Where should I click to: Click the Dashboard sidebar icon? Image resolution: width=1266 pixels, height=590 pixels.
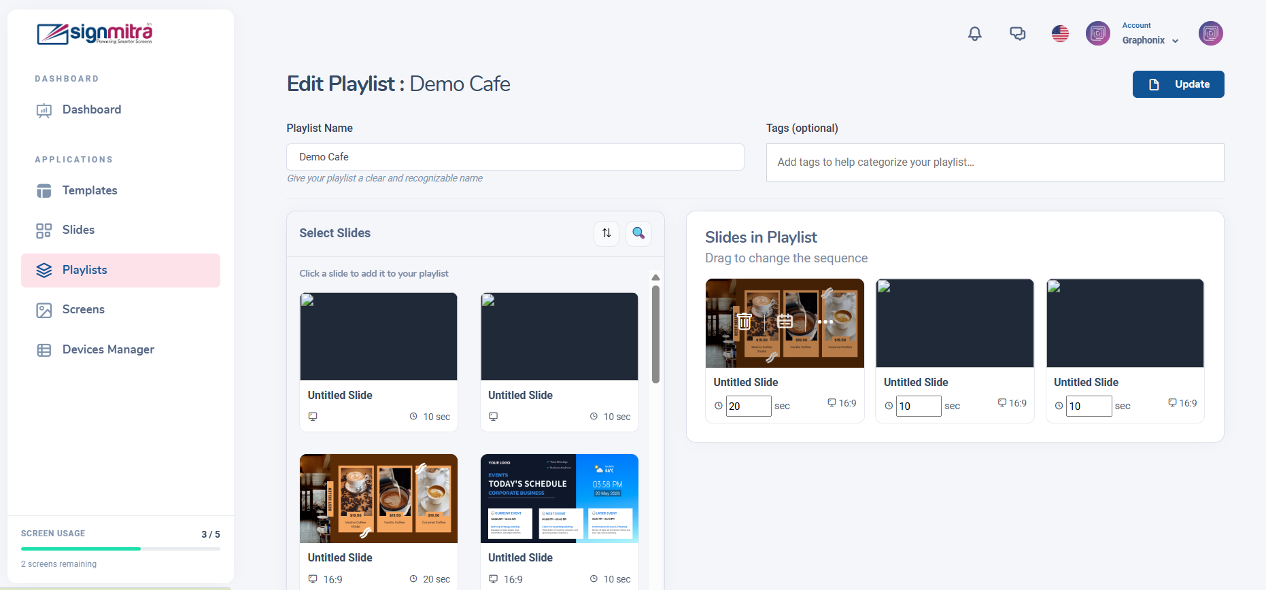point(44,110)
